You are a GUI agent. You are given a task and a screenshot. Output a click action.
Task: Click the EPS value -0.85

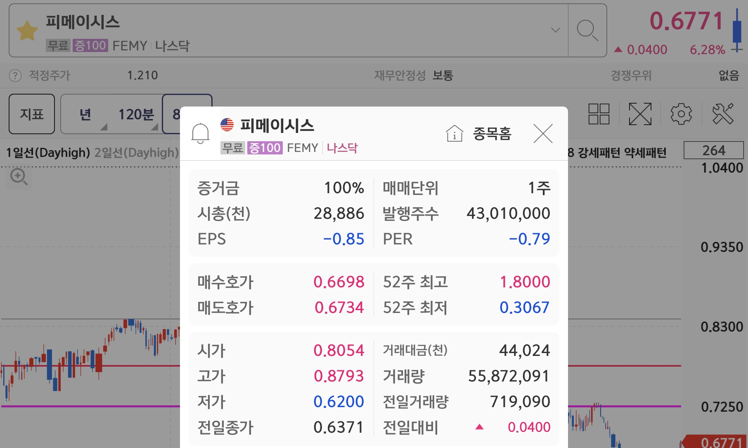[x=343, y=239]
